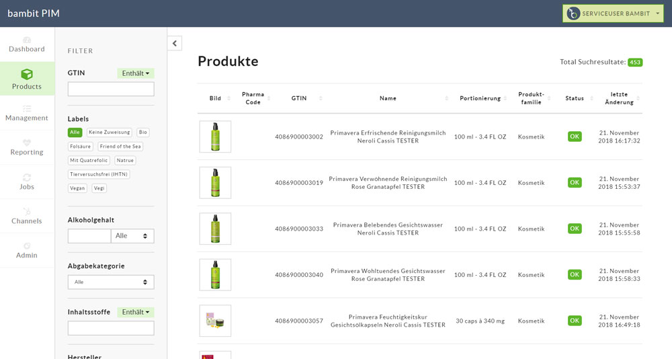The image size is (672, 359).
Task: Open the Jobs section
Action: click(x=27, y=182)
